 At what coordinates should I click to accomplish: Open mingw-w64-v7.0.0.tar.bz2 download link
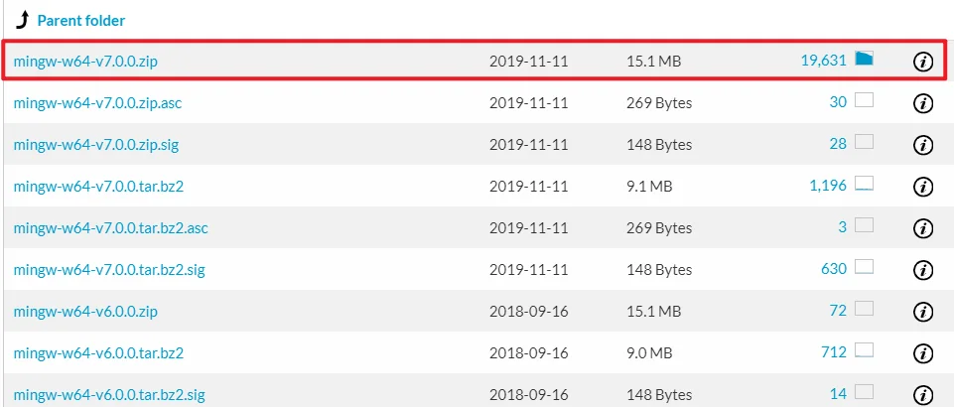(x=98, y=187)
